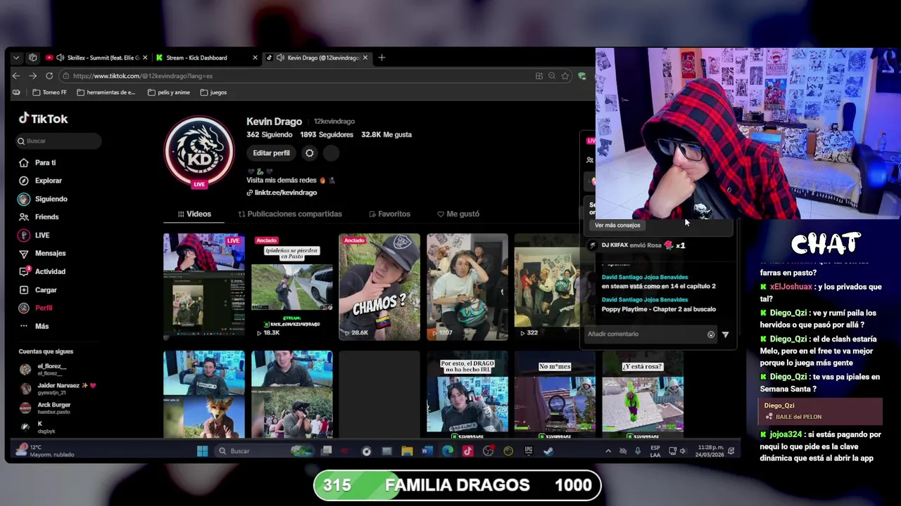Open the Explorar compass item

tap(41, 181)
